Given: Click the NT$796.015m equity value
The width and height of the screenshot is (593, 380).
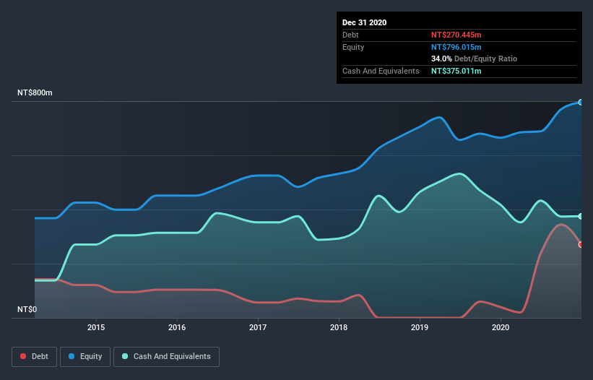Looking at the screenshot, I should point(456,47).
